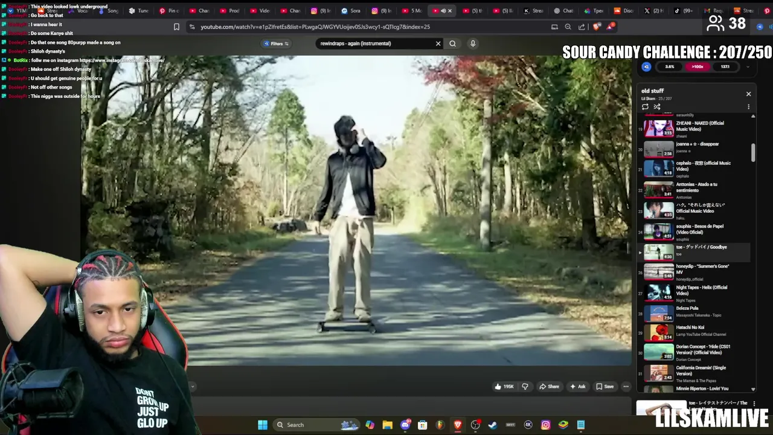This screenshot has width=773, height=435.
Task: Open Steam from the taskbar
Action: [x=493, y=425]
